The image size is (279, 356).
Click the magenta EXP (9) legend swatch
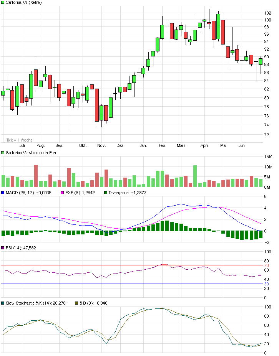pyautogui.click(x=62, y=193)
